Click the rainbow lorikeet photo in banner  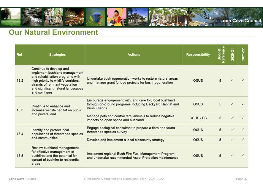(95, 17)
